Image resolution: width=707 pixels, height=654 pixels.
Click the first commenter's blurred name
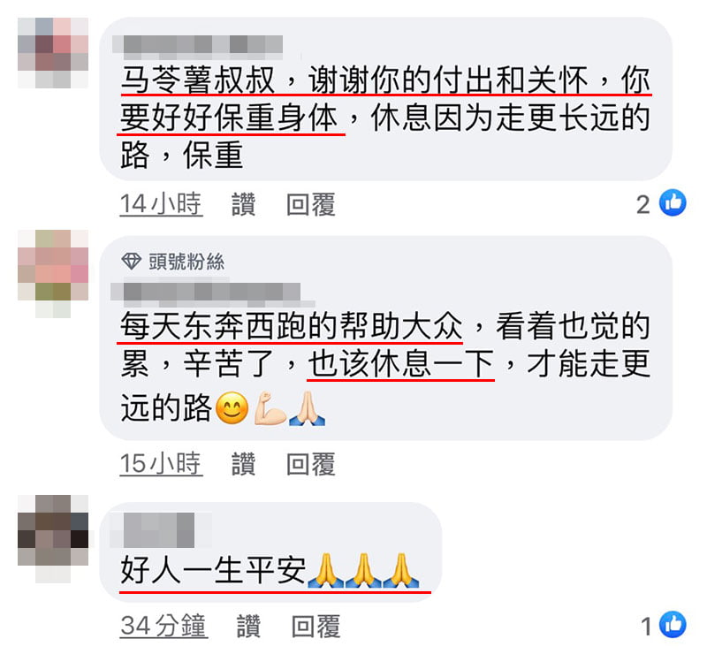pos(197,48)
